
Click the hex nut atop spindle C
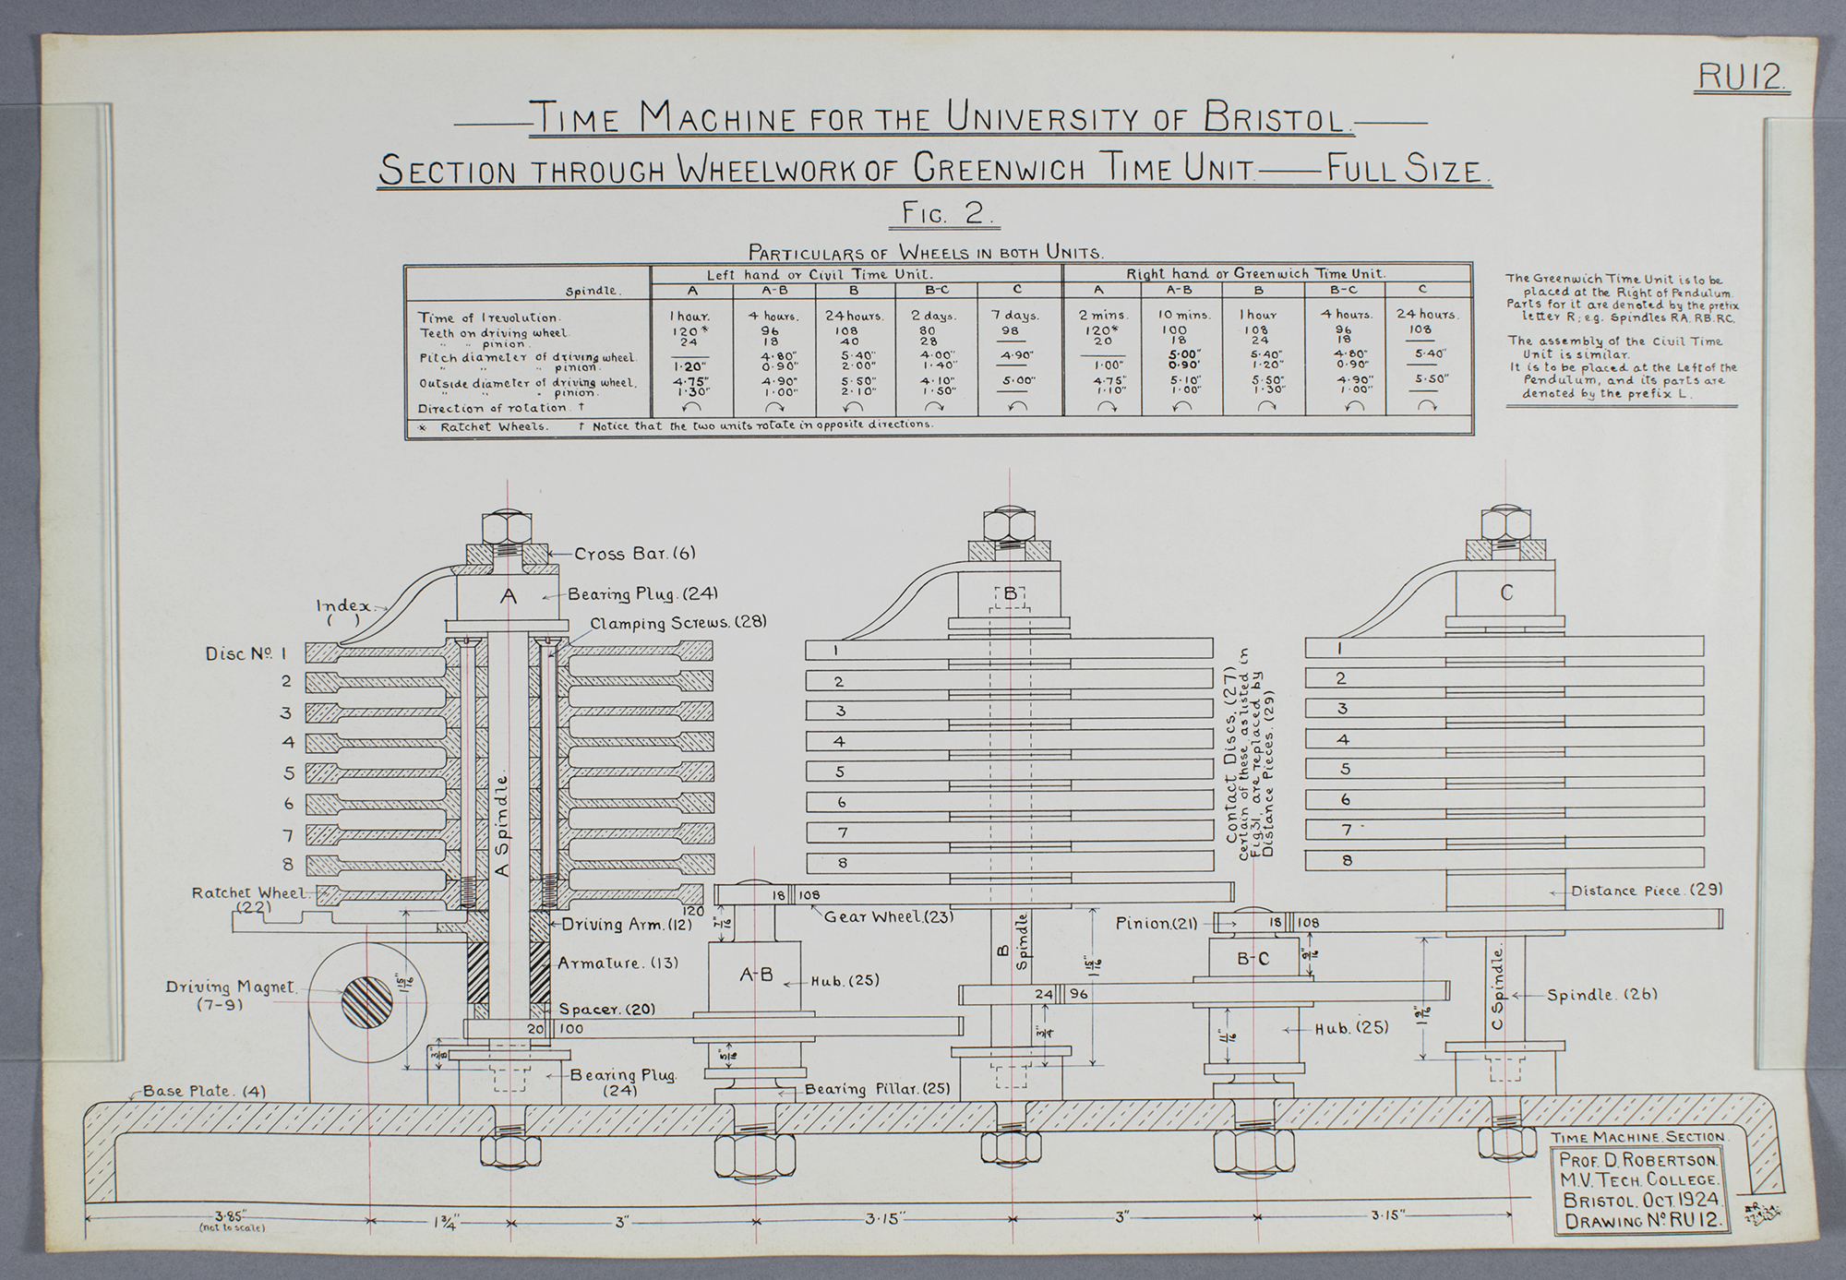pos(1506,525)
